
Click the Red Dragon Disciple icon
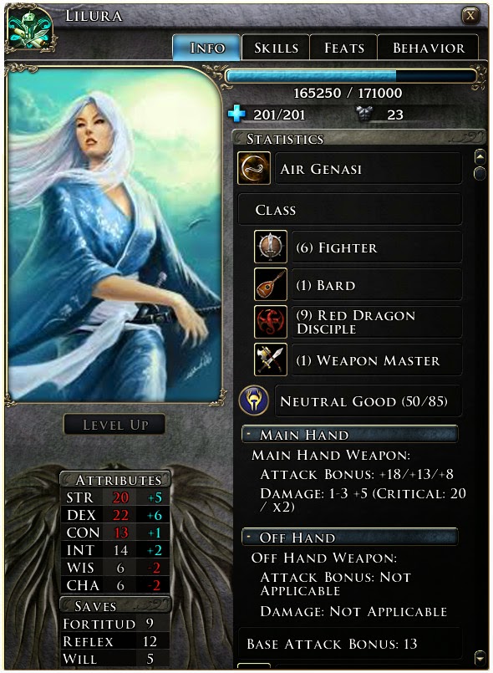click(x=270, y=322)
